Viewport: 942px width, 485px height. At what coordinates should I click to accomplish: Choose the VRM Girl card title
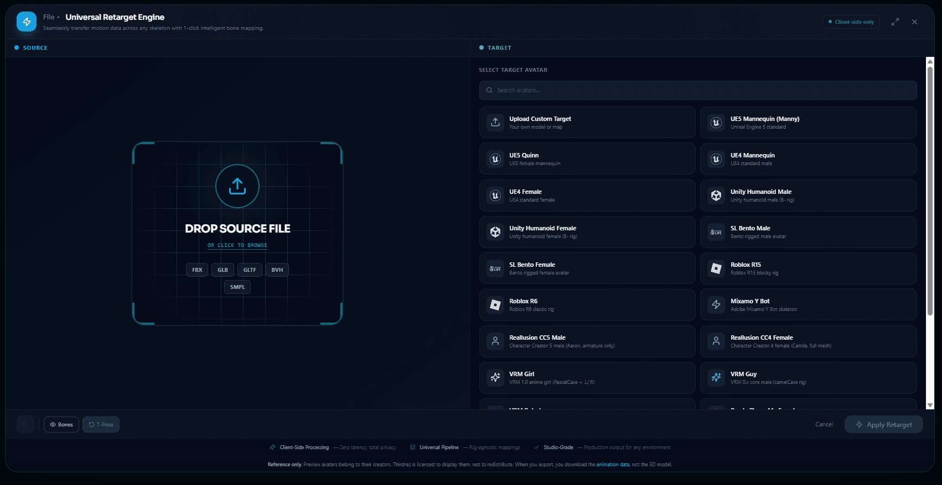coord(521,374)
